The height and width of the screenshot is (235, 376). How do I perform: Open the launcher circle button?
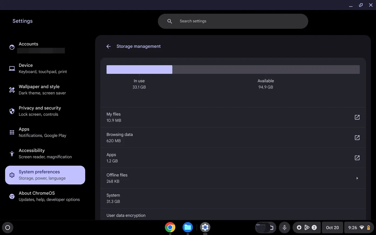[x=8, y=227]
